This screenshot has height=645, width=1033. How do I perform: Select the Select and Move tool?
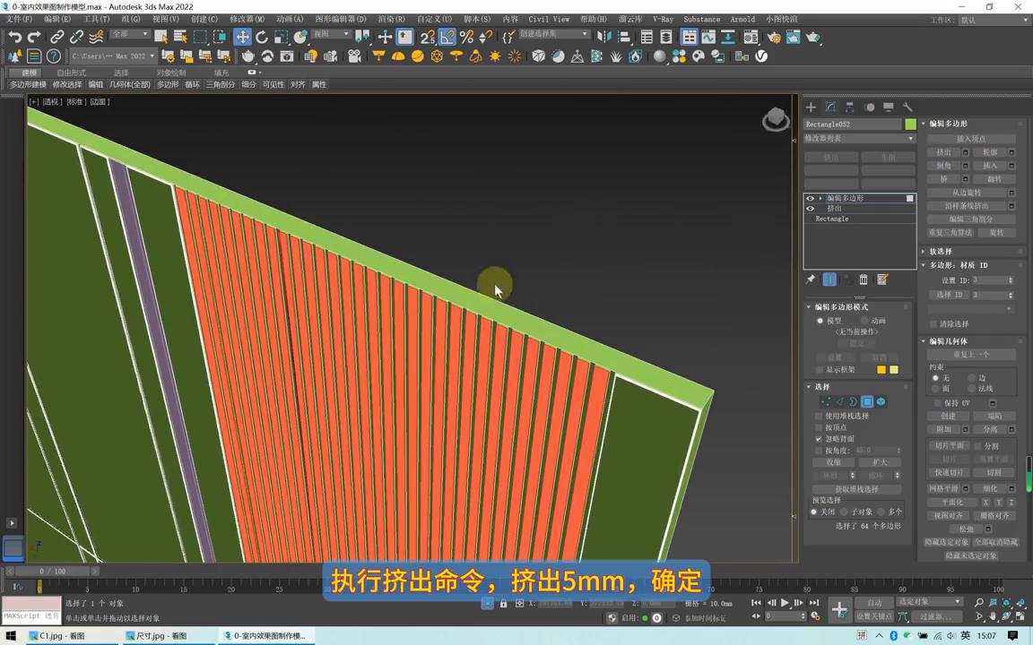(x=242, y=37)
